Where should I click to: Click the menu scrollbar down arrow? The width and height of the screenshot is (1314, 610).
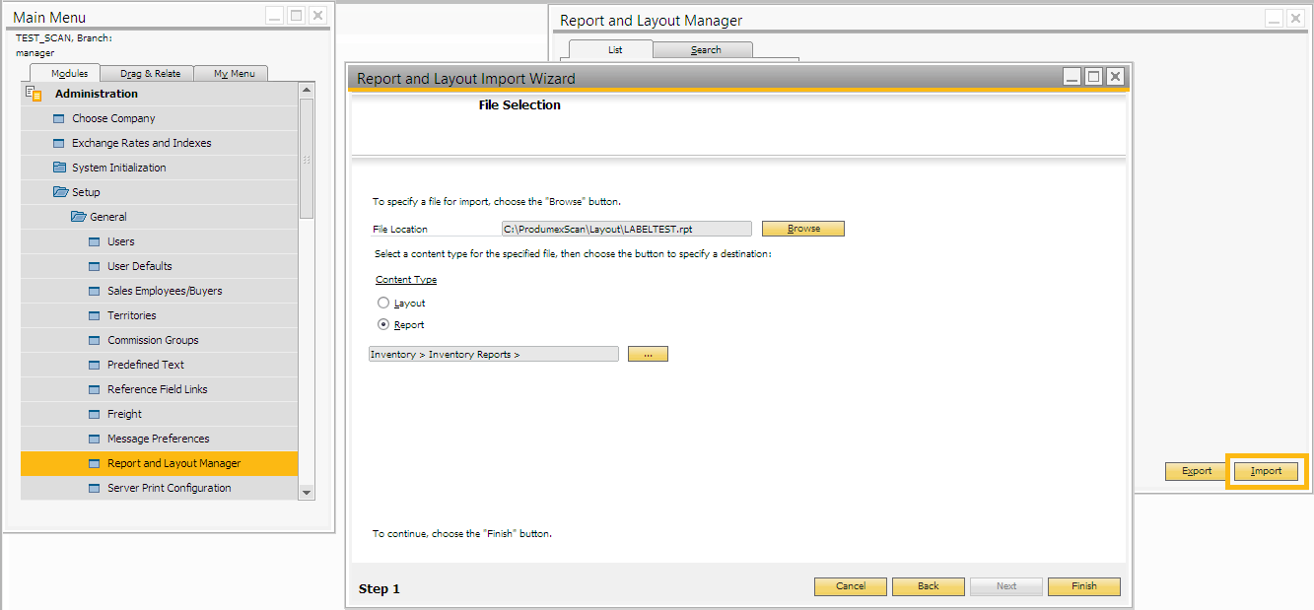306,492
